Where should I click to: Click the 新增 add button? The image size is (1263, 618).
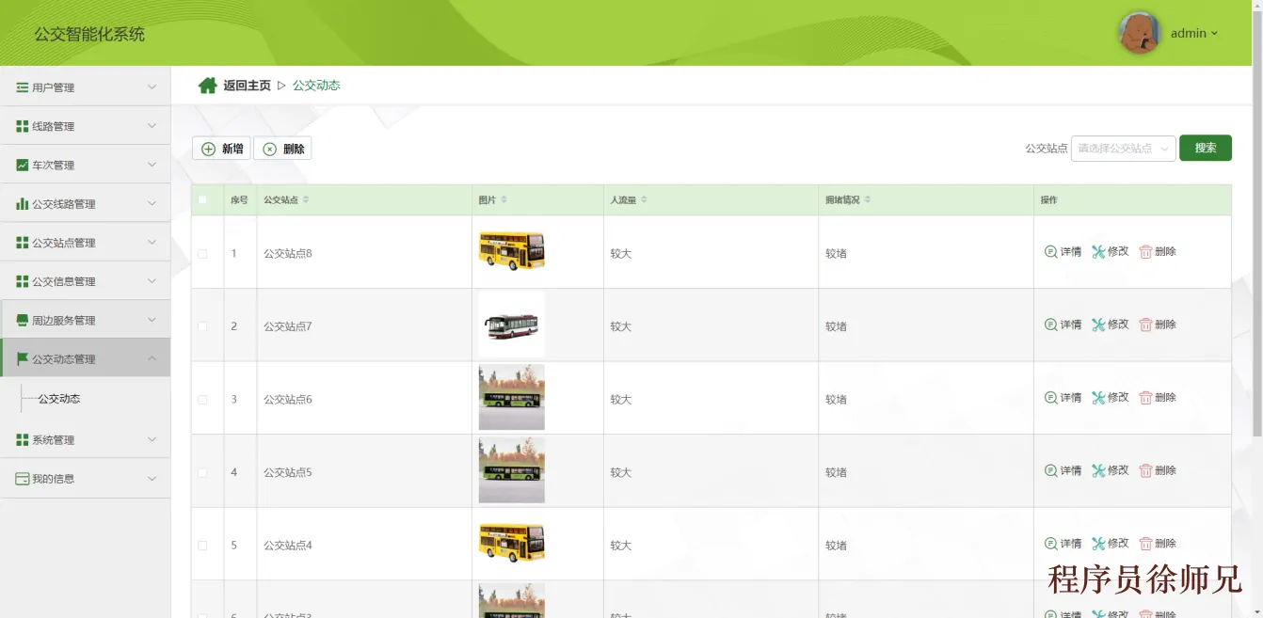(x=221, y=149)
